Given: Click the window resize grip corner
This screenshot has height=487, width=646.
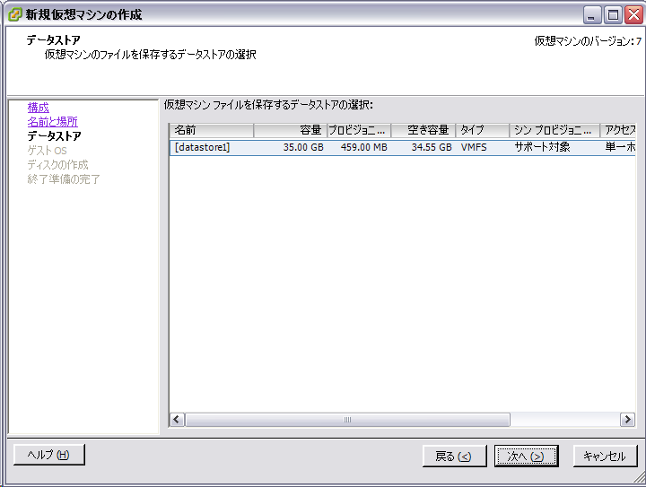Looking at the screenshot, I should (640, 477).
